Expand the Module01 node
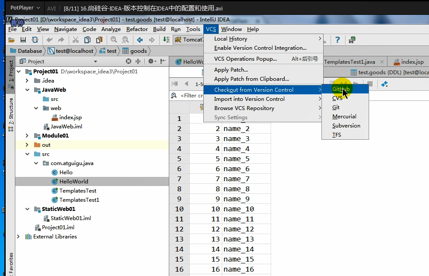The width and height of the screenshot is (429, 276). 27,136
